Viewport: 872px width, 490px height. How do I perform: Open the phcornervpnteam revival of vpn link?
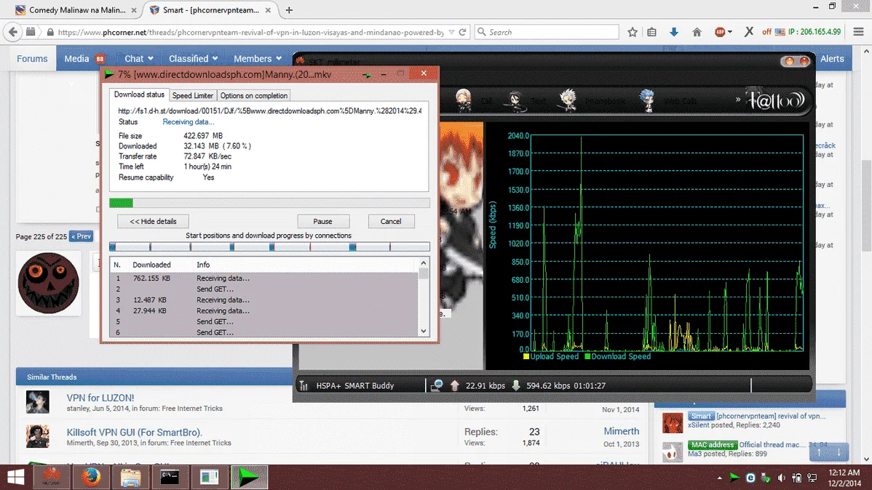point(771,416)
